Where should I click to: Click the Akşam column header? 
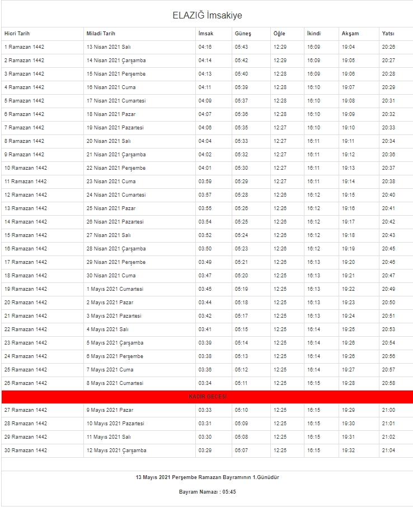(350, 34)
